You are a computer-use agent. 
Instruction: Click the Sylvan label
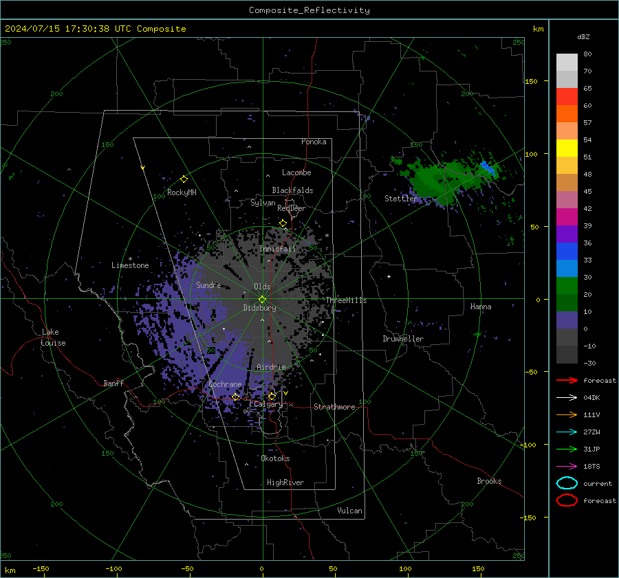[263, 203]
